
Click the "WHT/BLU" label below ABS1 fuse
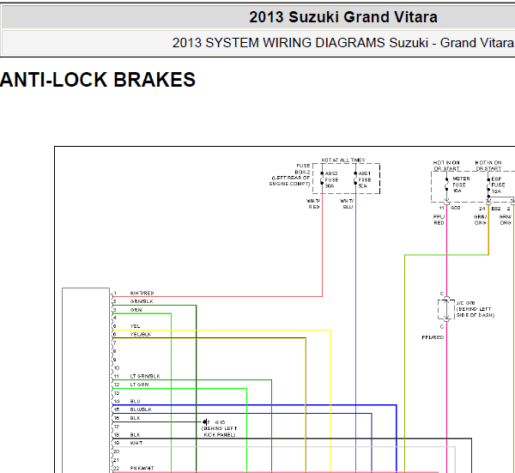tap(347, 203)
